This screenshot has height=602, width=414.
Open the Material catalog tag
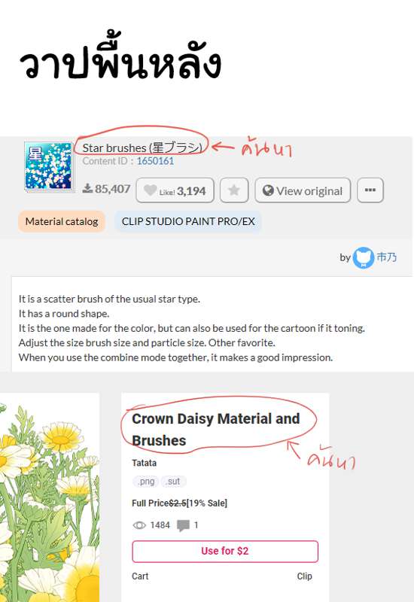tap(62, 221)
